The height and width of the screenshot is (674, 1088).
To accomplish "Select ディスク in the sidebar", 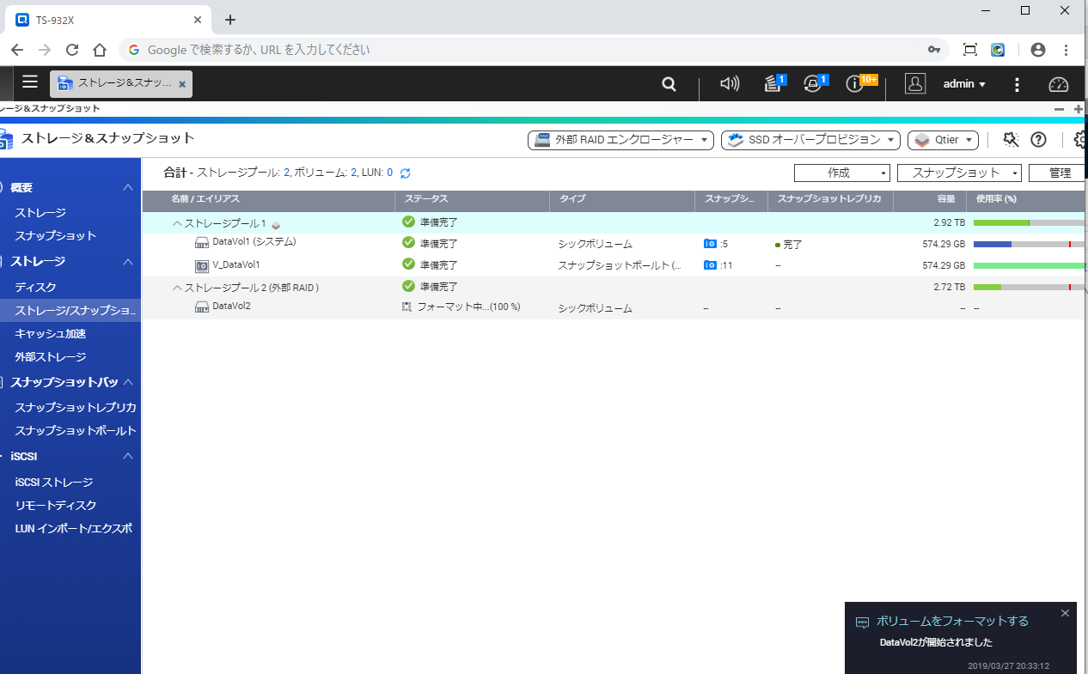I will pos(35,287).
